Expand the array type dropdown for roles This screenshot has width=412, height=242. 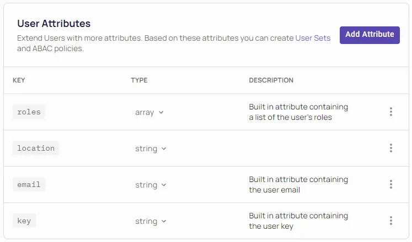[149, 112]
